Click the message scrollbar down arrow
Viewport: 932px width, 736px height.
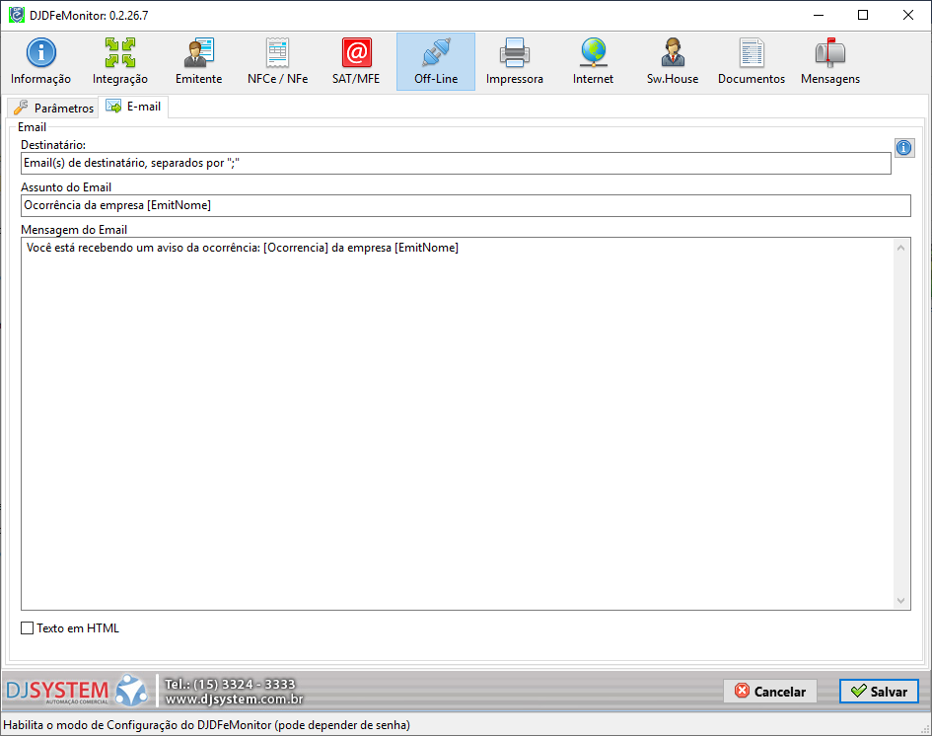901,600
